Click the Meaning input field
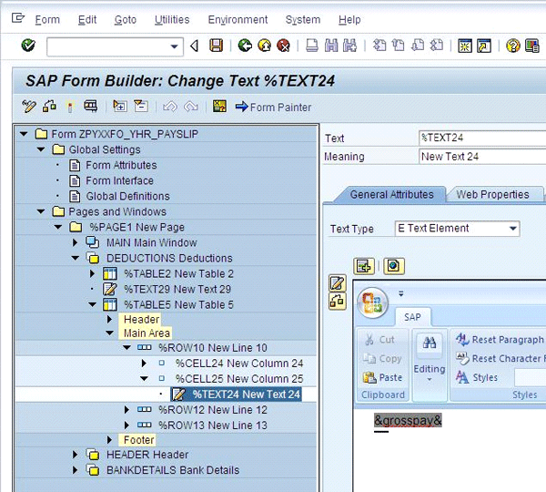Screen dimensions: 546x492 (x=481, y=157)
